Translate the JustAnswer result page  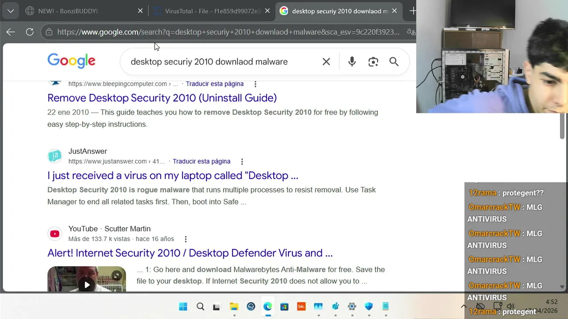click(x=201, y=161)
